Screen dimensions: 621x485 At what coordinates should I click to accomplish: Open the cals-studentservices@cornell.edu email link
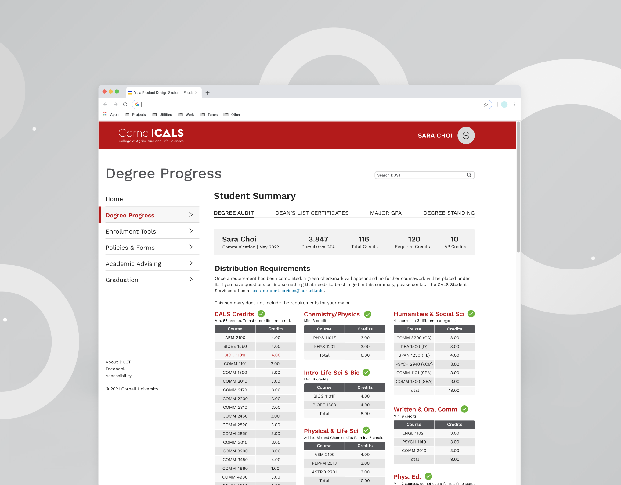coord(288,291)
